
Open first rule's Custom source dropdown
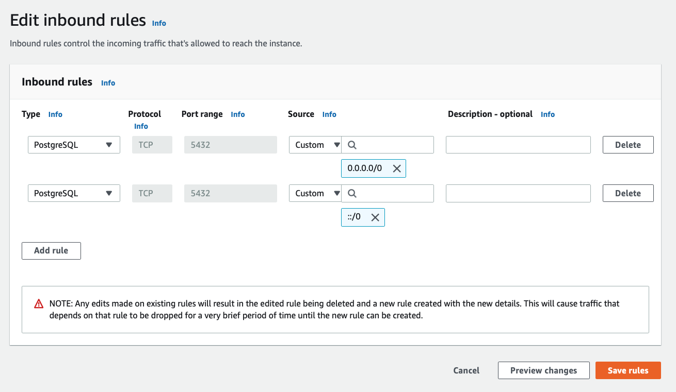[315, 145]
